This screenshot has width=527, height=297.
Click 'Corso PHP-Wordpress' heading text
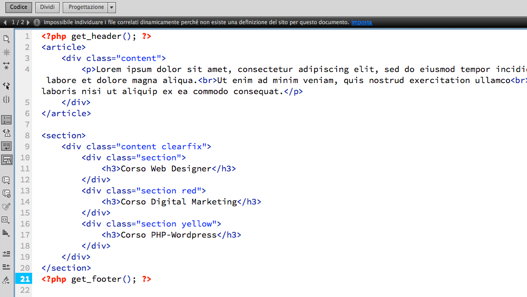[169, 235]
